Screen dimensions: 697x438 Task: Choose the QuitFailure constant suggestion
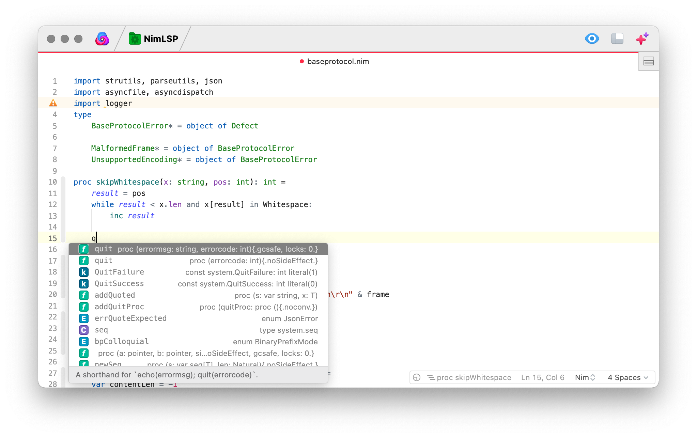[x=198, y=272]
